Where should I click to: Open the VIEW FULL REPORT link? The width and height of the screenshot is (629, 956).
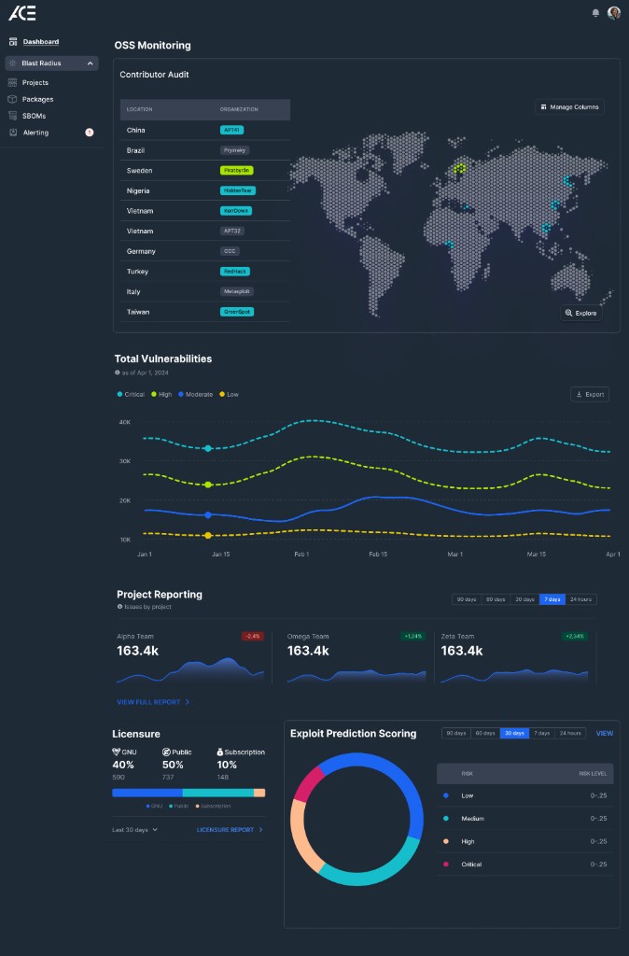(153, 702)
